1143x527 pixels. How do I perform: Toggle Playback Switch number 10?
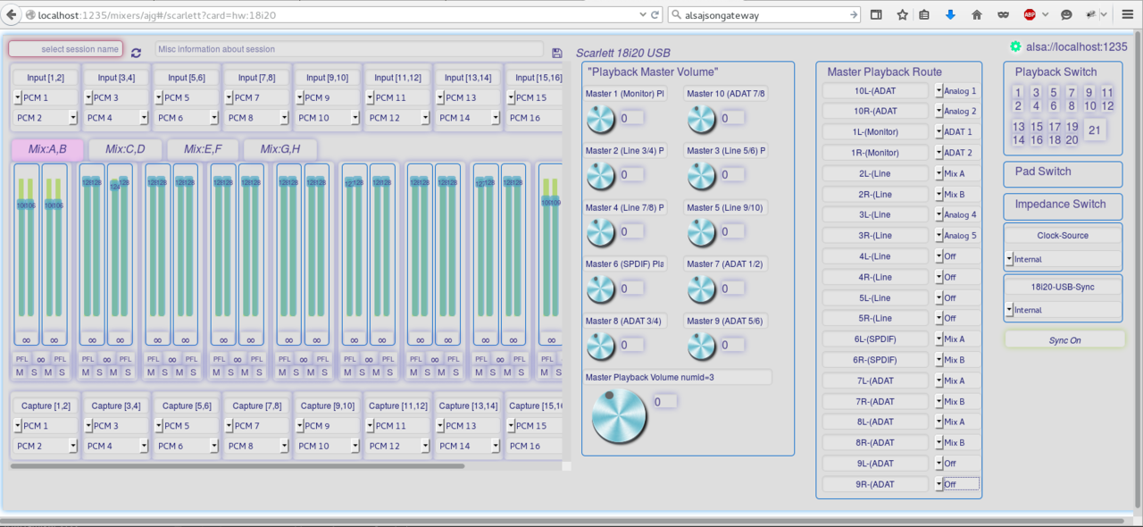[x=1090, y=106]
